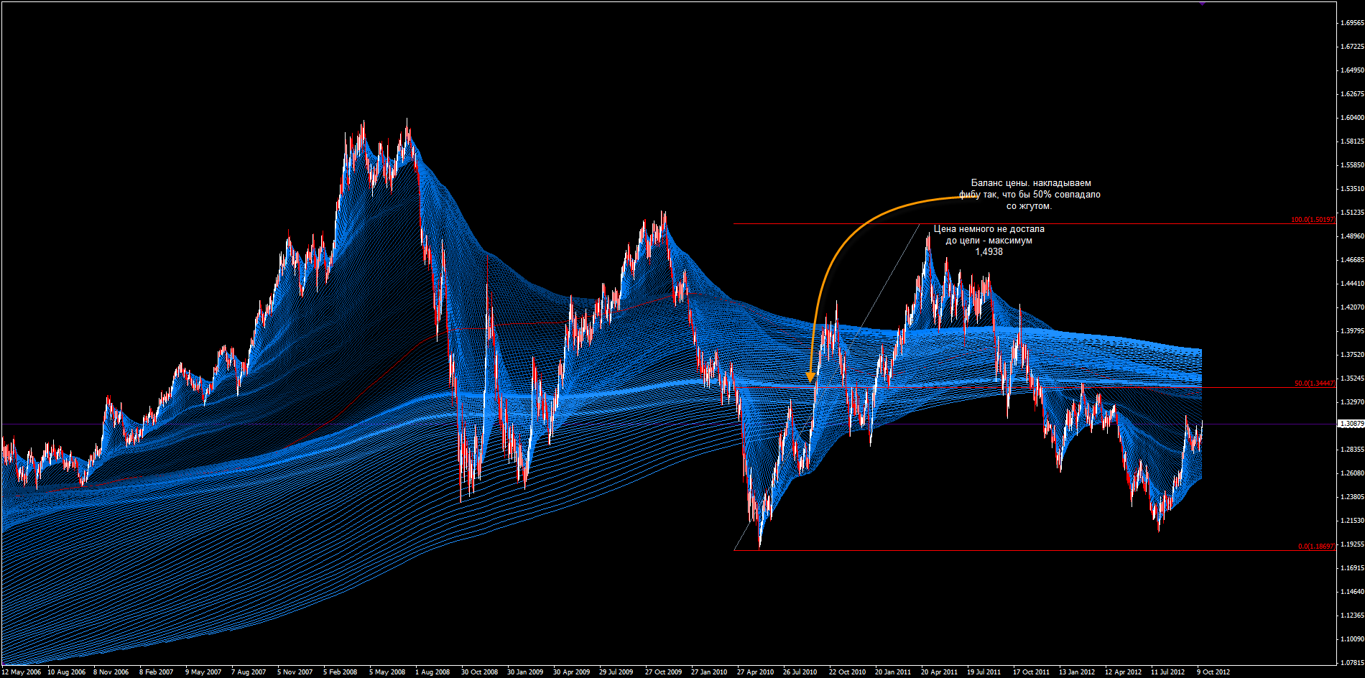
Task: Click the 20 Jan 2011 date label
Action: pyautogui.click(x=893, y=672)
